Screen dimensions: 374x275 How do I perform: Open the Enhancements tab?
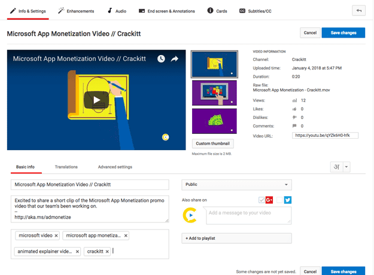(x=76, y=11)
